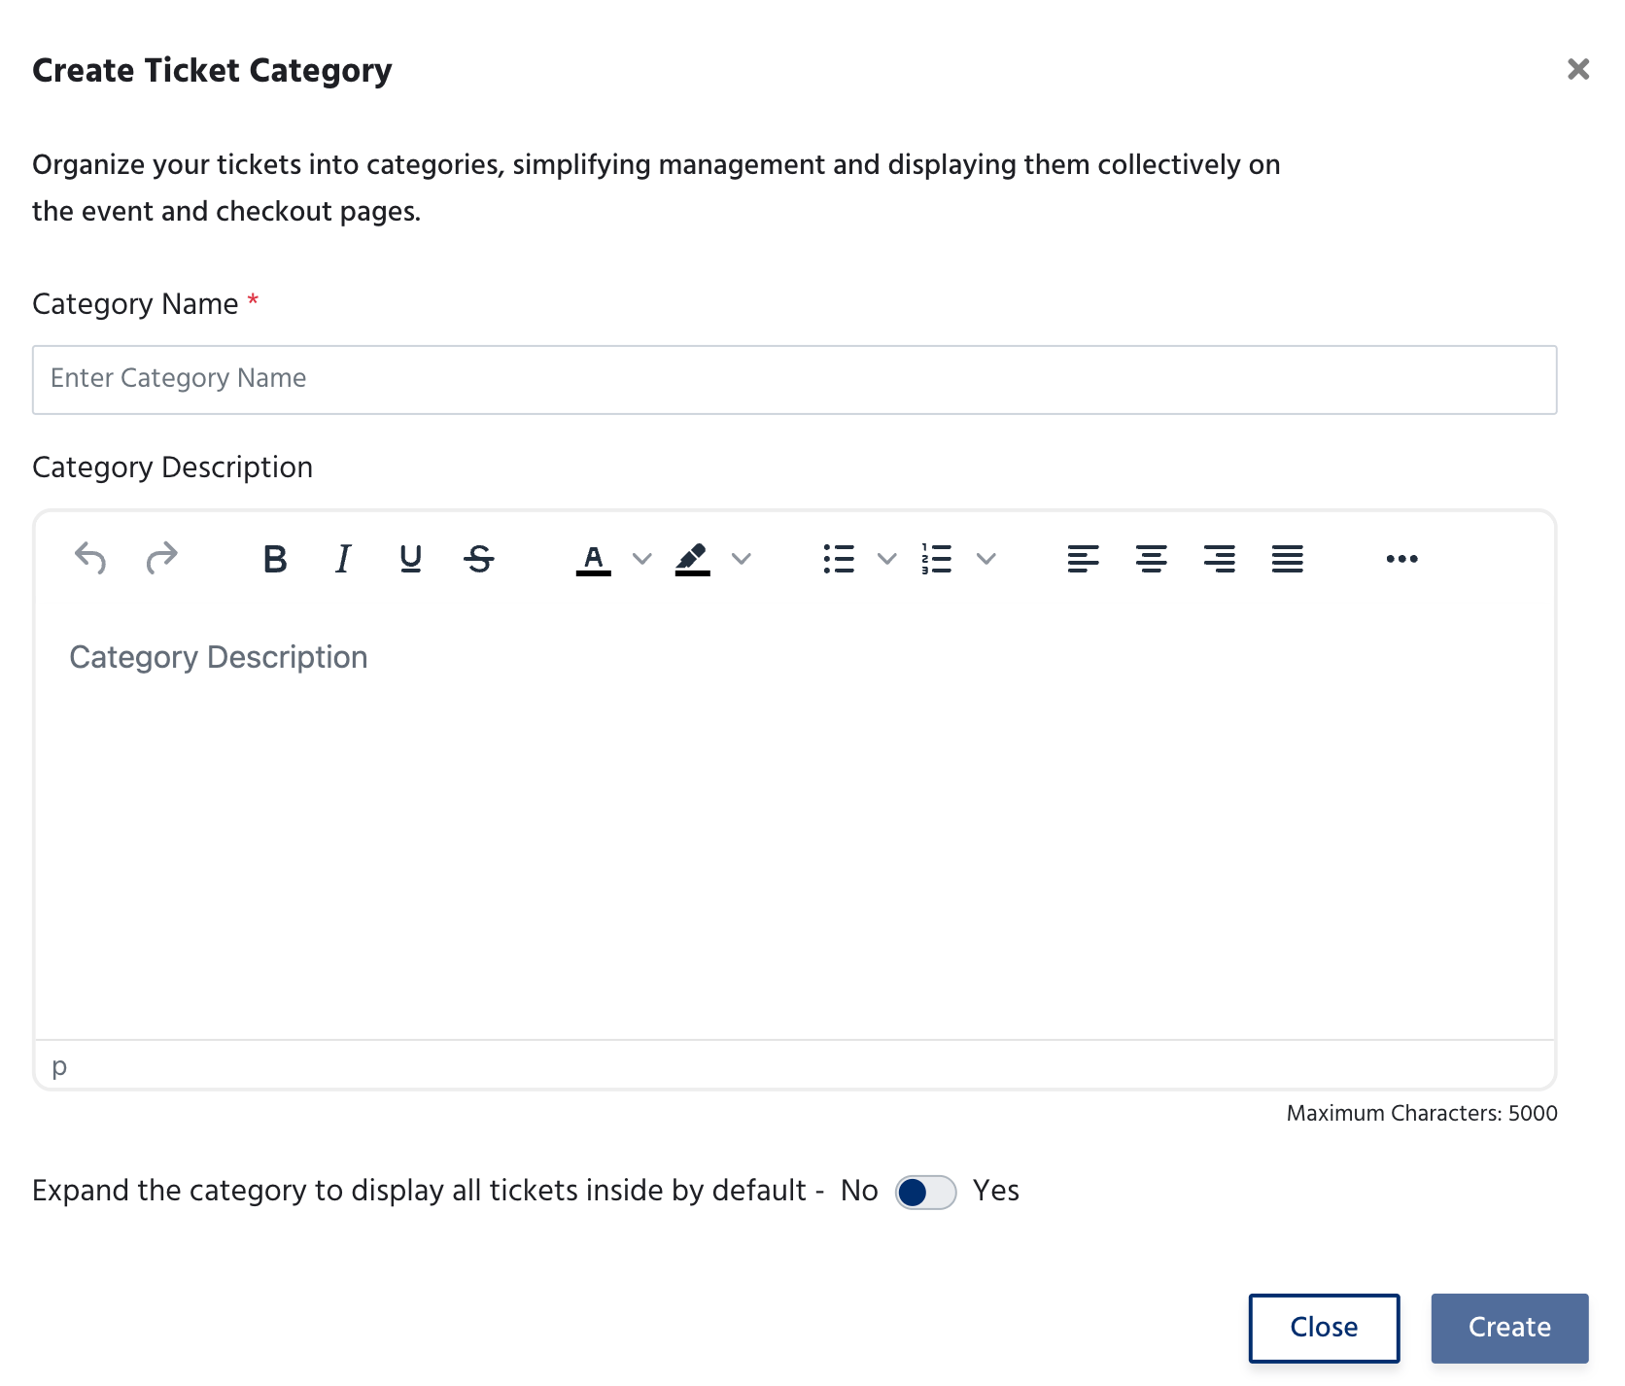Align text to the left
This screenshot has height=1386, width=1625.
click(1084, 559)
